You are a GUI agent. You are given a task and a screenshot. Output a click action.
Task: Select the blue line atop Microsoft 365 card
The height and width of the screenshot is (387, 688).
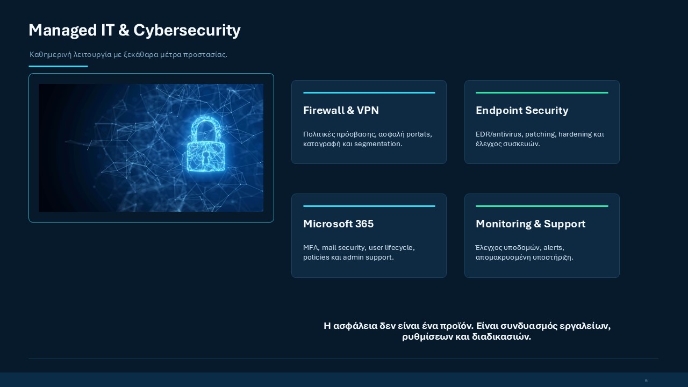(x=369, y=206)
